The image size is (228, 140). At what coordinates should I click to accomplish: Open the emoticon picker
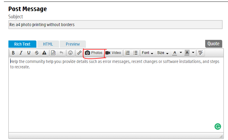(x=71, y=53)
